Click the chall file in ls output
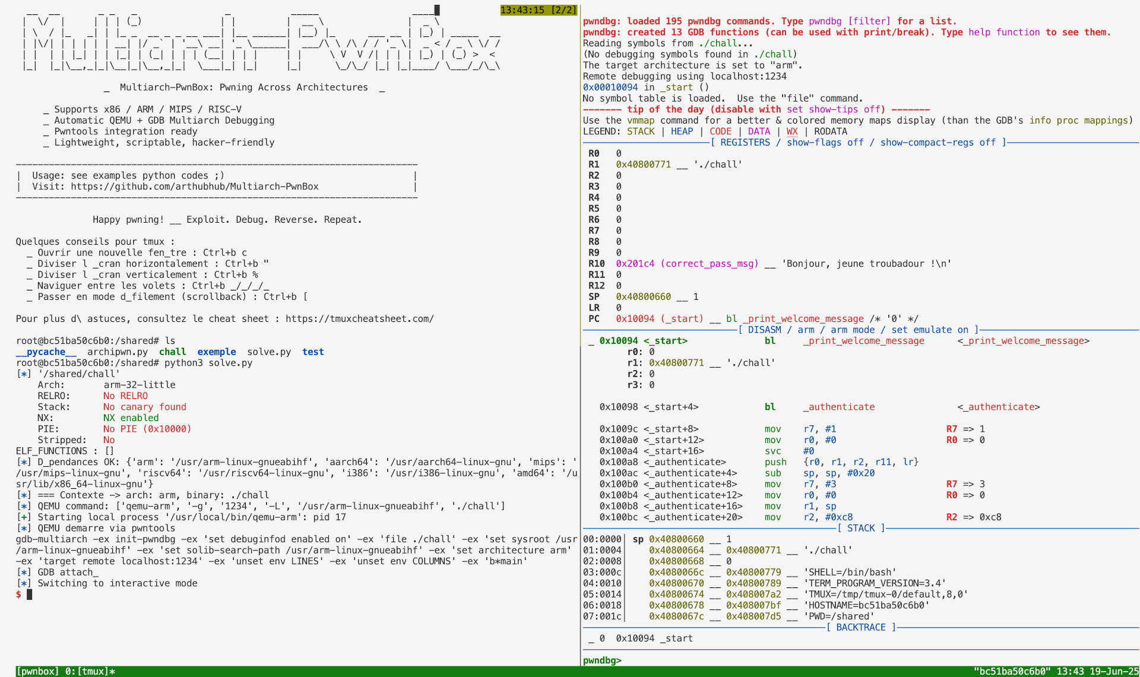 click(172, 352)
